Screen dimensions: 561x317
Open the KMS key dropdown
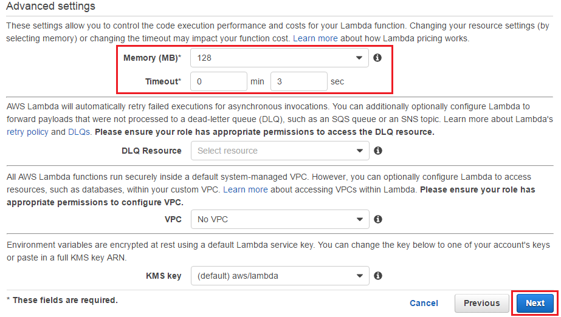pyautogui.click(x=280, y=276)
